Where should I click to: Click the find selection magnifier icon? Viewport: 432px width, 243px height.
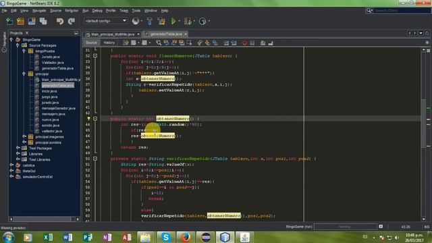[x=159, y=43]
